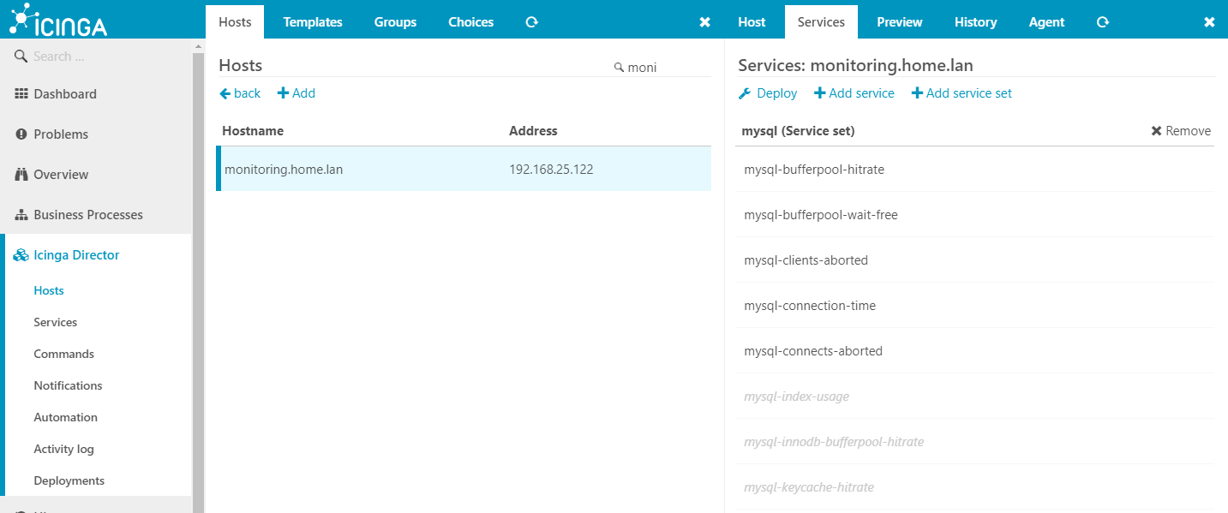Click the back link above the hosts list
The height and width of the screenshot is (513, 1228).
(x=239, y=92)
